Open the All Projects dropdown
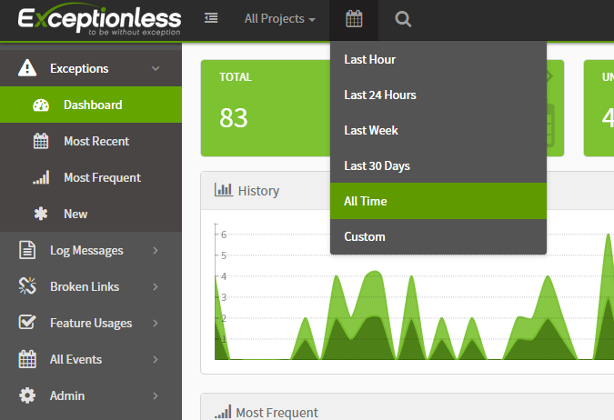Viewport: 614px width, 420px height. pyautogui.click(x=280, y=19)
